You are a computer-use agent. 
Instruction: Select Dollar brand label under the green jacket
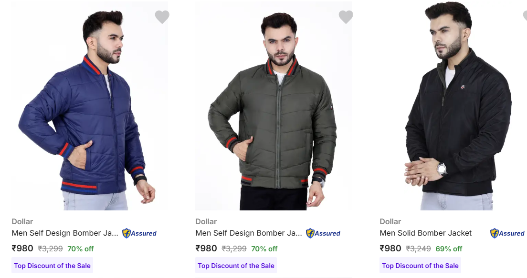206,221
